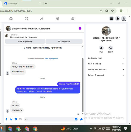Search in conversation with the magnifier icon
Screen dimensions: 131x132
tap(111, 48)
